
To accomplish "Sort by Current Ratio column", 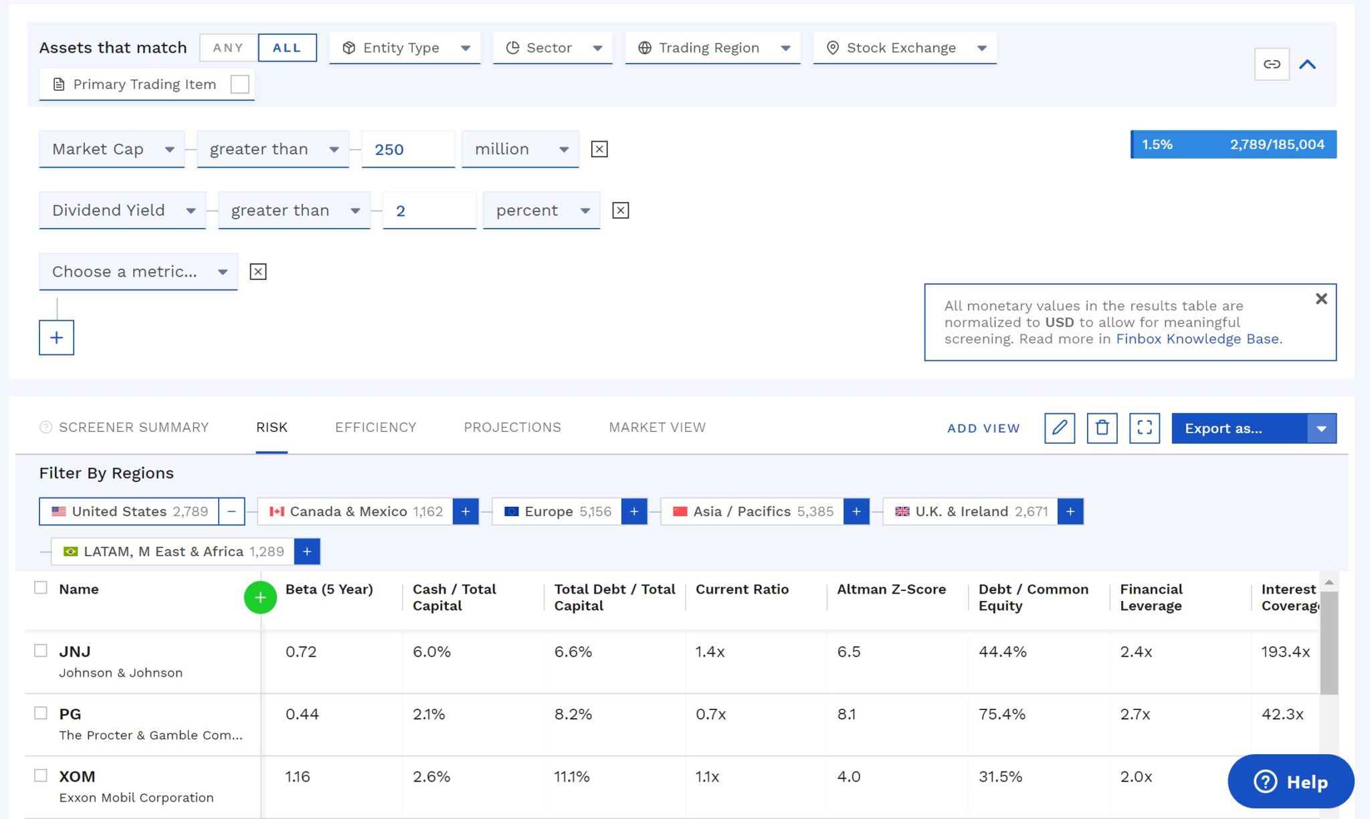I will (x=742, y=589).
